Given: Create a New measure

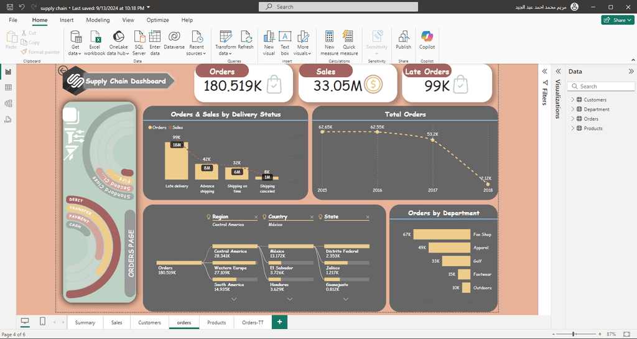Looking at the screenshot, I should [330, 43].
